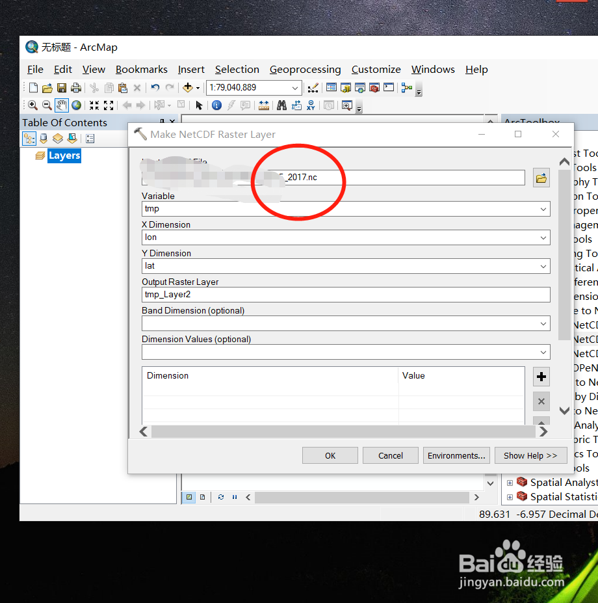Add dimension value with plus button
Screen dimensions: 598x603
(541, 377)
